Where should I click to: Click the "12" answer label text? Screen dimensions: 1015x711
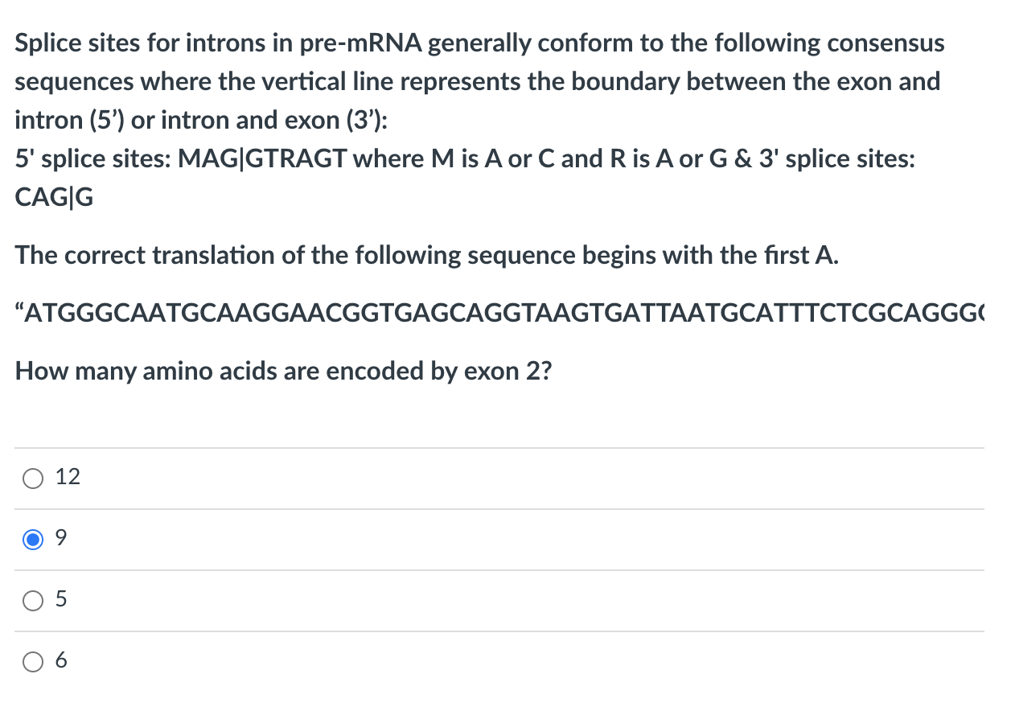click(68, 477)
